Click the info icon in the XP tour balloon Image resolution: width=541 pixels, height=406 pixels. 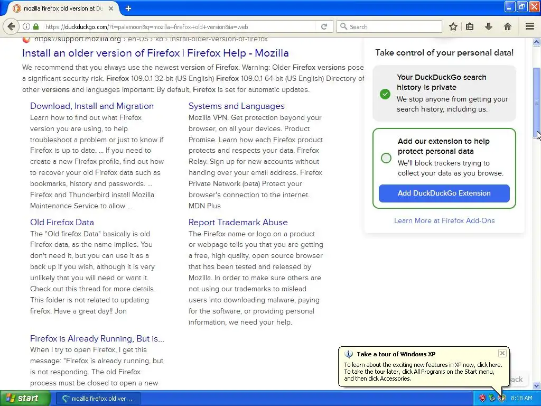[349, 354]
